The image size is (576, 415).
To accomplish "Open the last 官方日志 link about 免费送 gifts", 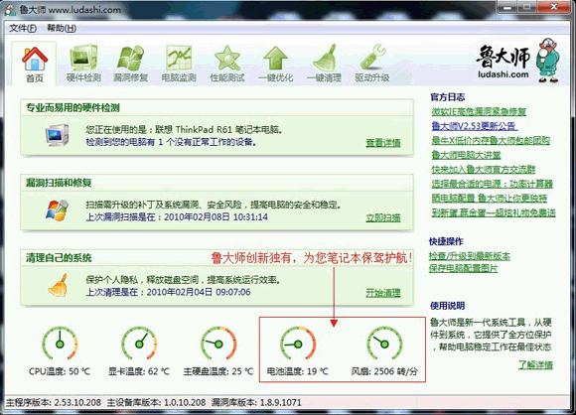I will [x=494, y=212].
